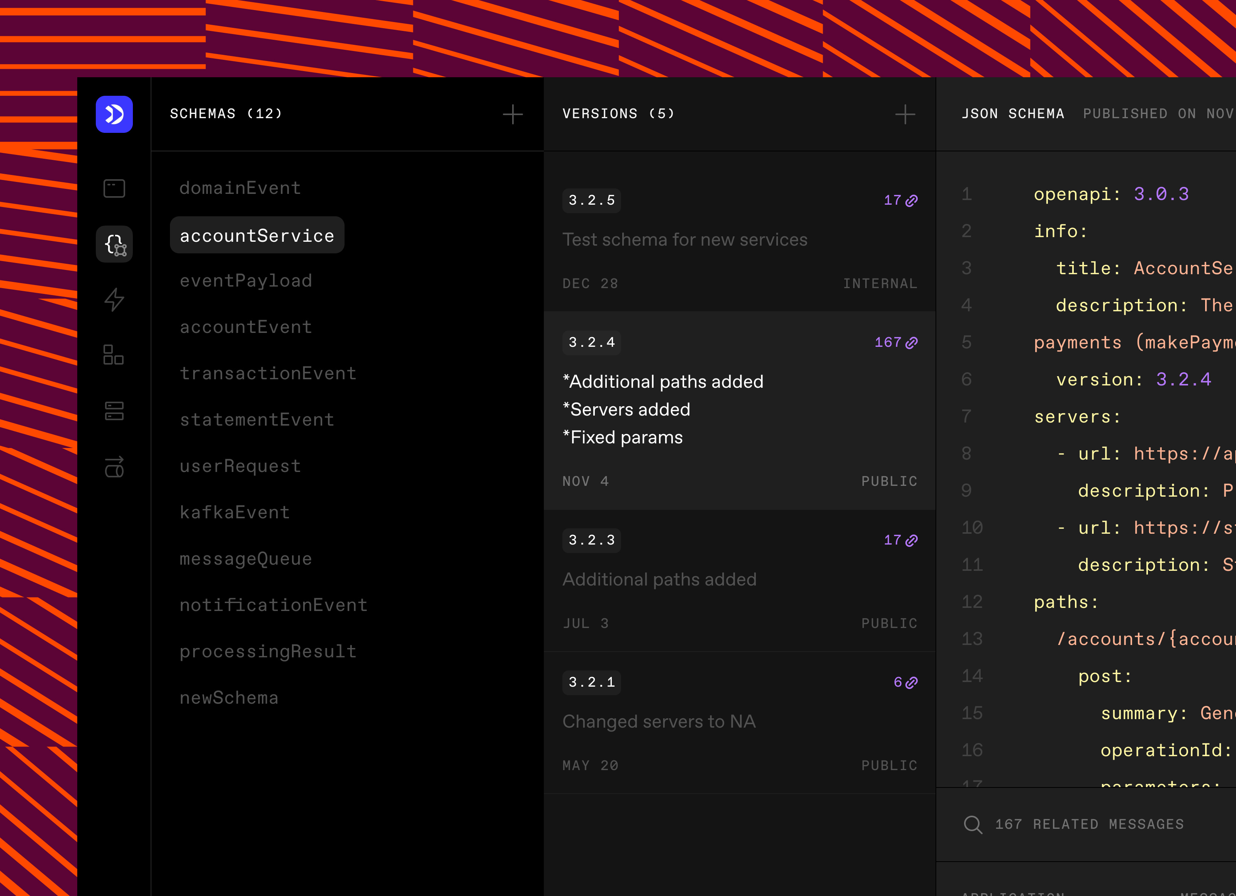This screenshot has height=896, width=1236.
Task: Add a new schema with the plus button
Action: (512, 114)
